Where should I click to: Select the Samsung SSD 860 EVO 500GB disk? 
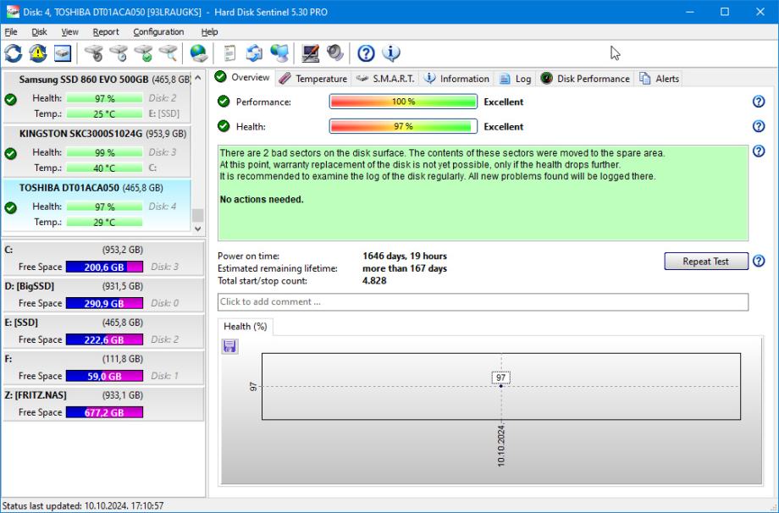97,97
